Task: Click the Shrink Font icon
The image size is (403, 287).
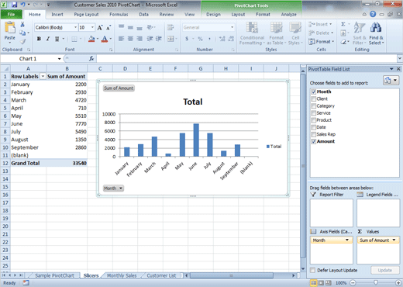Action: (108, 27)
